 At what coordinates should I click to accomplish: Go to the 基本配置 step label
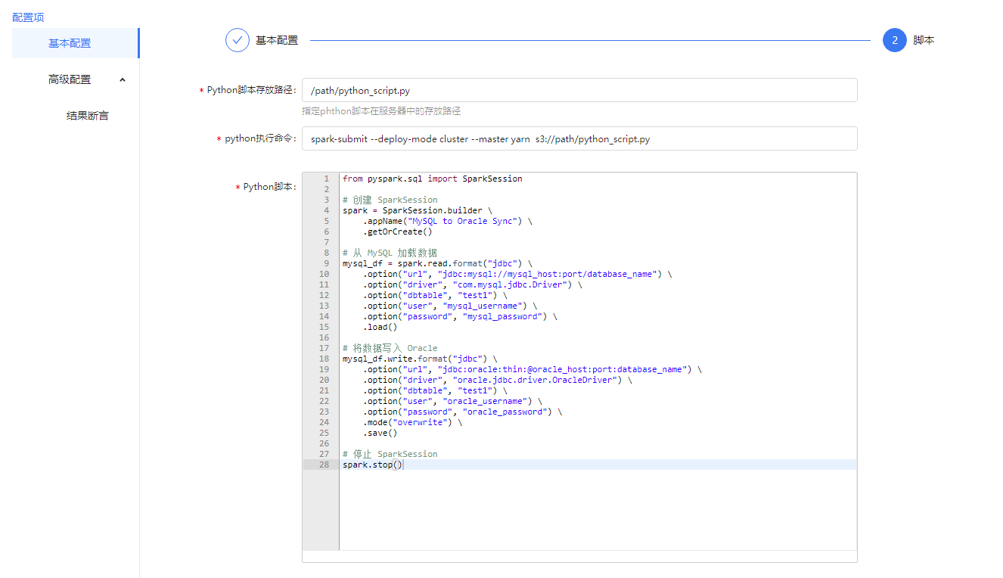(277, 40)
